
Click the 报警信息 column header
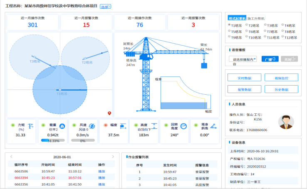202,165
